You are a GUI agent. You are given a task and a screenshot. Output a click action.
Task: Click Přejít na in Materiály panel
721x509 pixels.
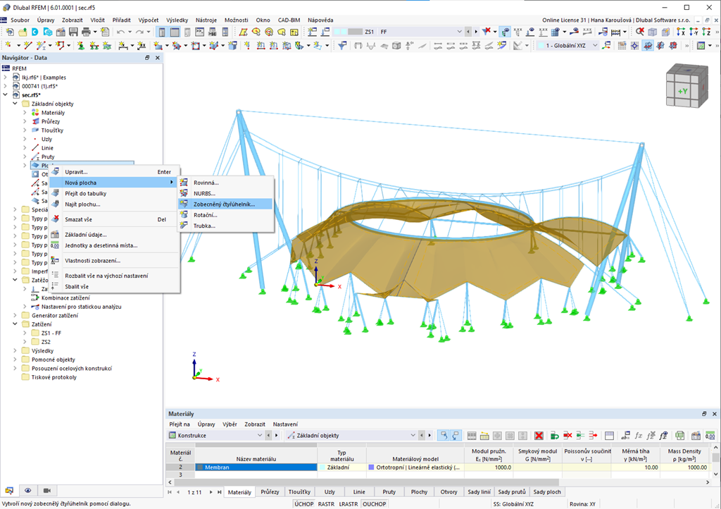tap(180, 424)
